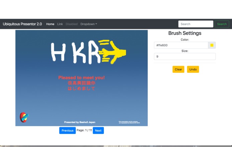Click the 'Presented by Basho2 Japan' text
The width and height of the screenshot is (232, 165).
[80, 122]
